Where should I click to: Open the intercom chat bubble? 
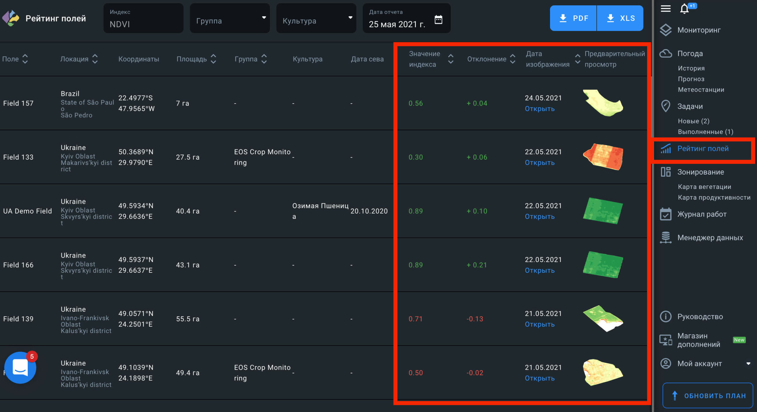tap(20, 367)
